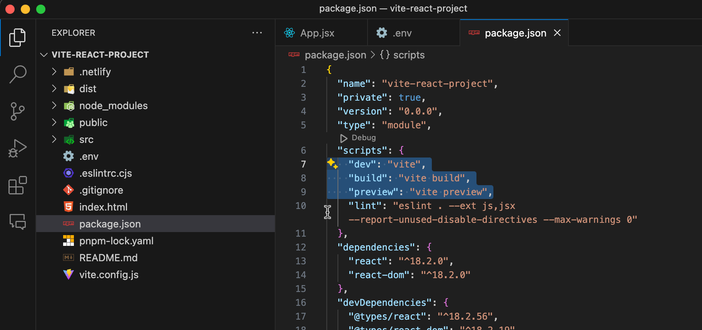
Task: Click the src folder icon
Action: (69, 139)
